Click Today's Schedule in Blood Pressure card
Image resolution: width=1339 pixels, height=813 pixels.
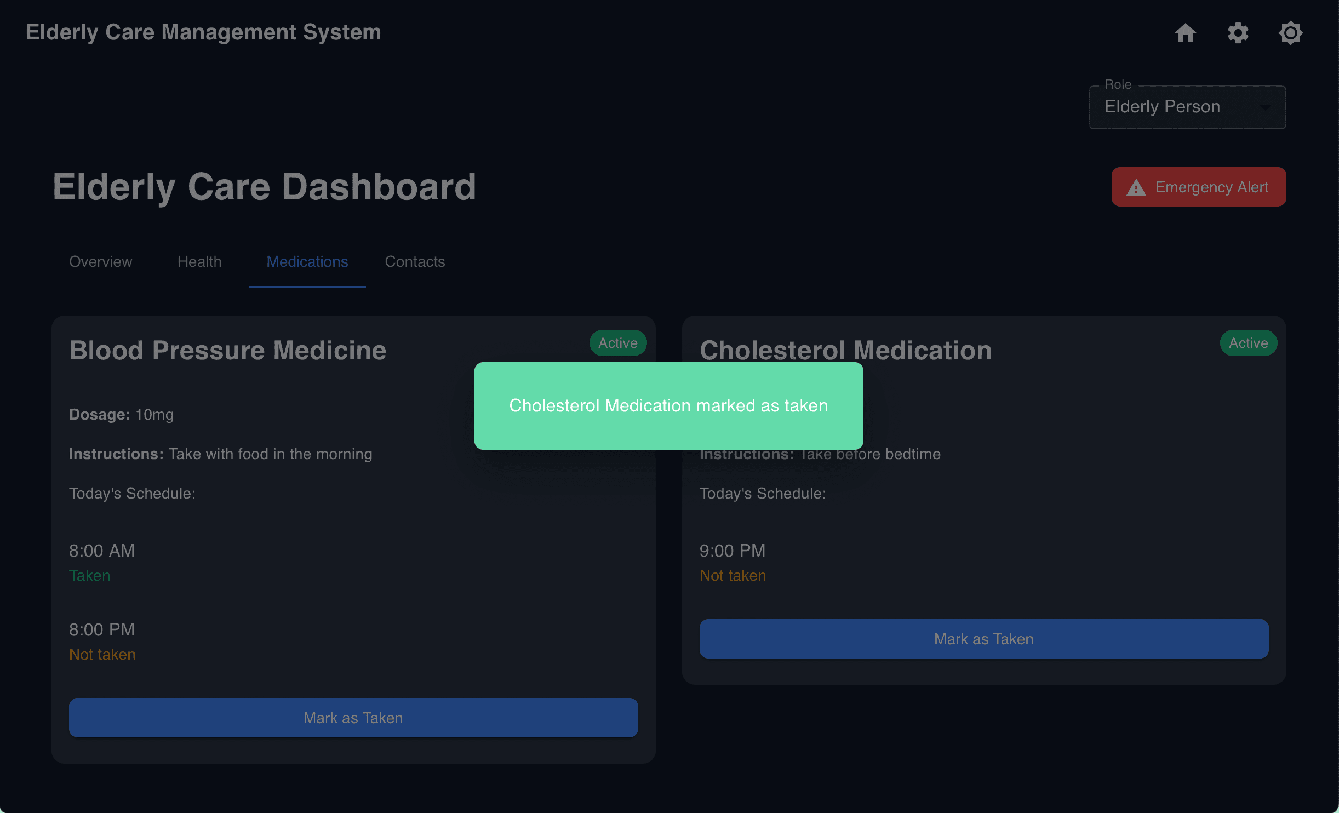click(x=133, y=494)
